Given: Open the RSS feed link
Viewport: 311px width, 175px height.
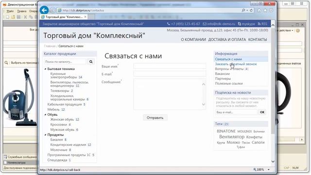Looking at the screenshot, I should click(x=262, y=24).
